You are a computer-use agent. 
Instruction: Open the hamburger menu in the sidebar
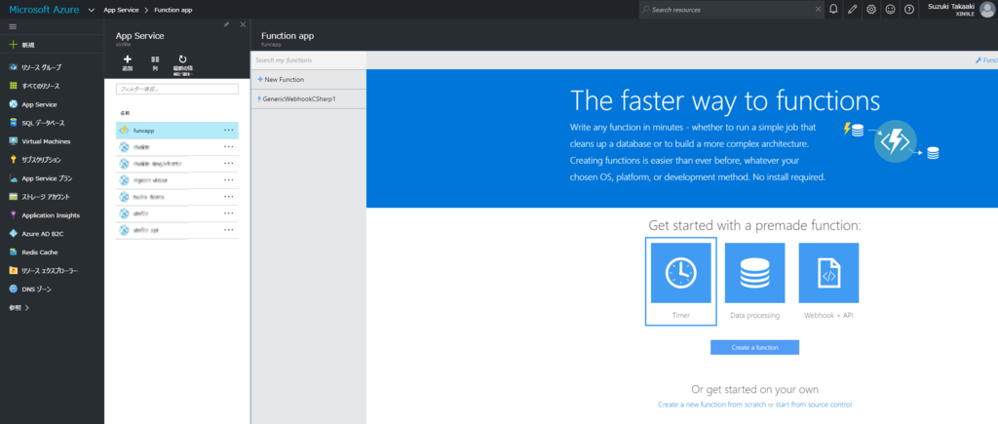[13, 26]
